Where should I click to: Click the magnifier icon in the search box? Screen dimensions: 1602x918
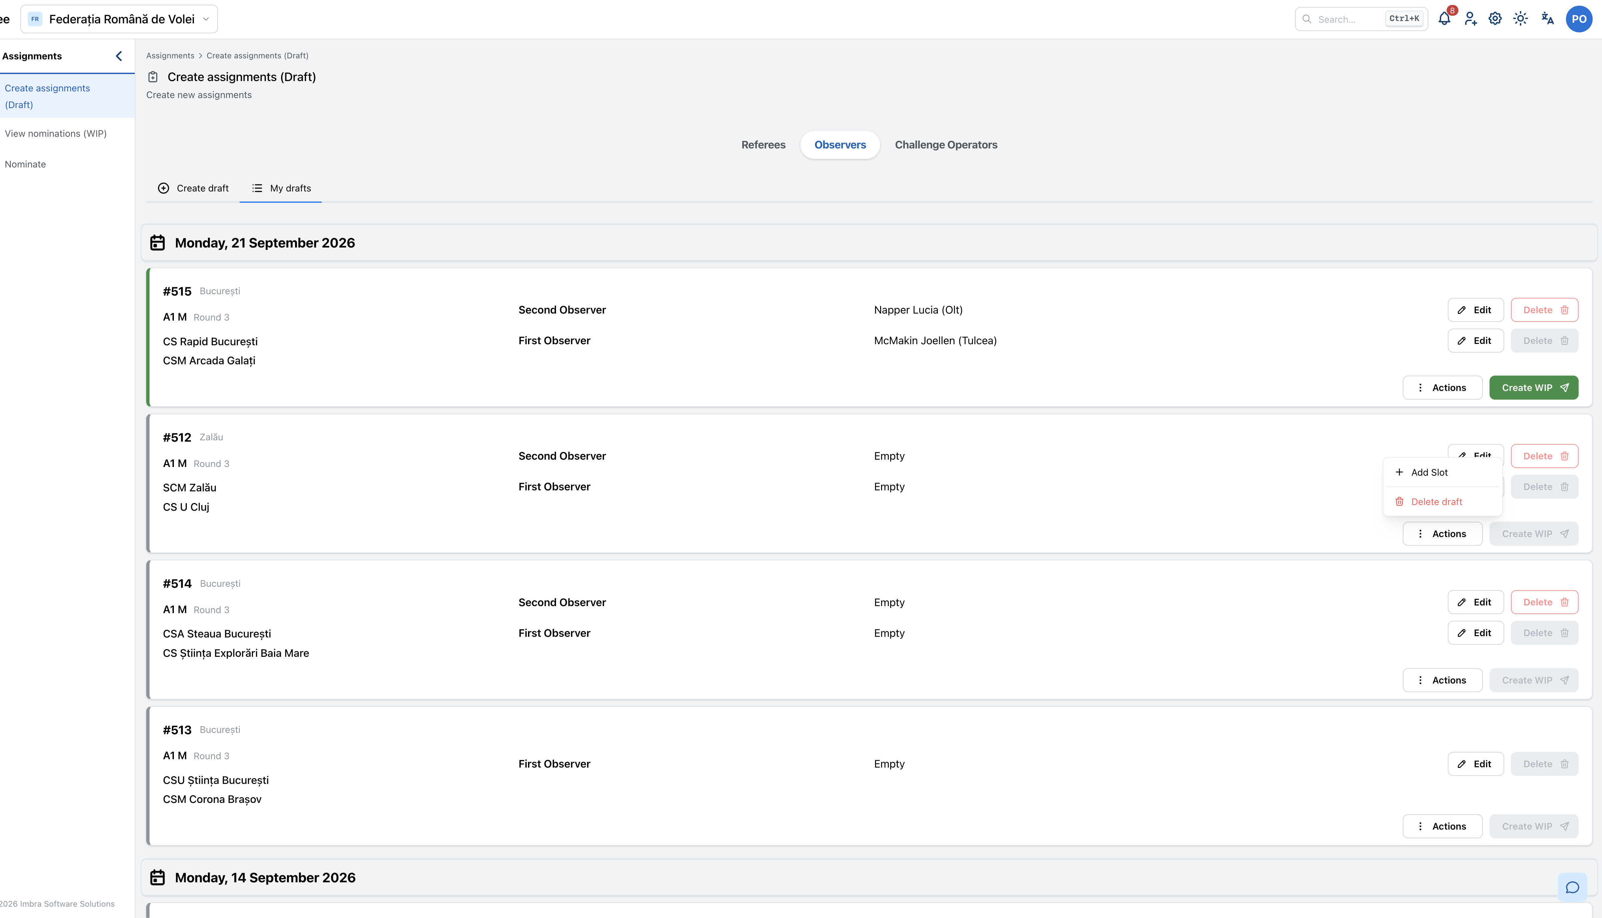point(1307,19)
